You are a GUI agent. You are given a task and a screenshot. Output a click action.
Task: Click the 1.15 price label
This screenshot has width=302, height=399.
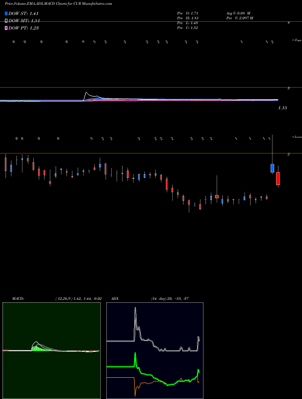[283, 108]
